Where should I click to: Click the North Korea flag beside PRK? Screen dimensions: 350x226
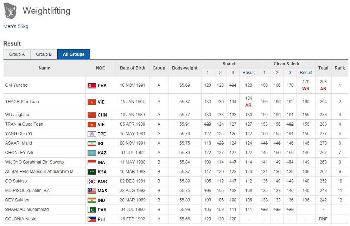pyautogui.click(x=91, y=86)
